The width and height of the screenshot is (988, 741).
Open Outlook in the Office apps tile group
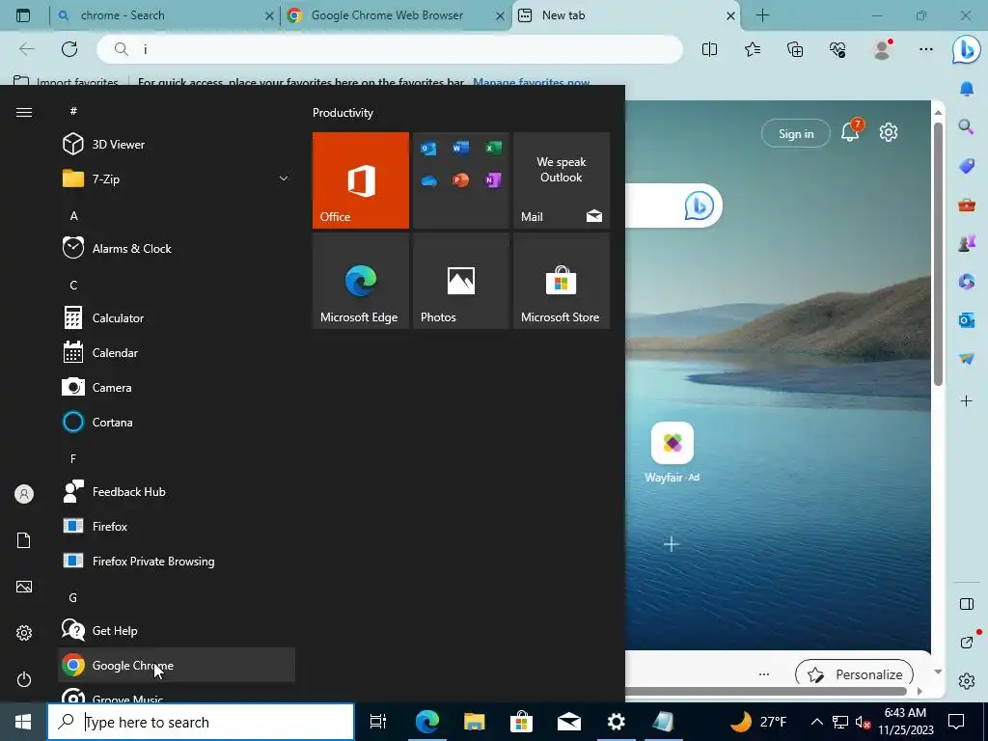pyautogui.click(x=428, y=149)
